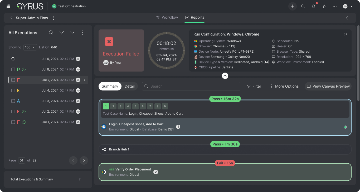Screen dimensions: 360x192
Task: Filter the All Executions list
Action: click(62, 33)
